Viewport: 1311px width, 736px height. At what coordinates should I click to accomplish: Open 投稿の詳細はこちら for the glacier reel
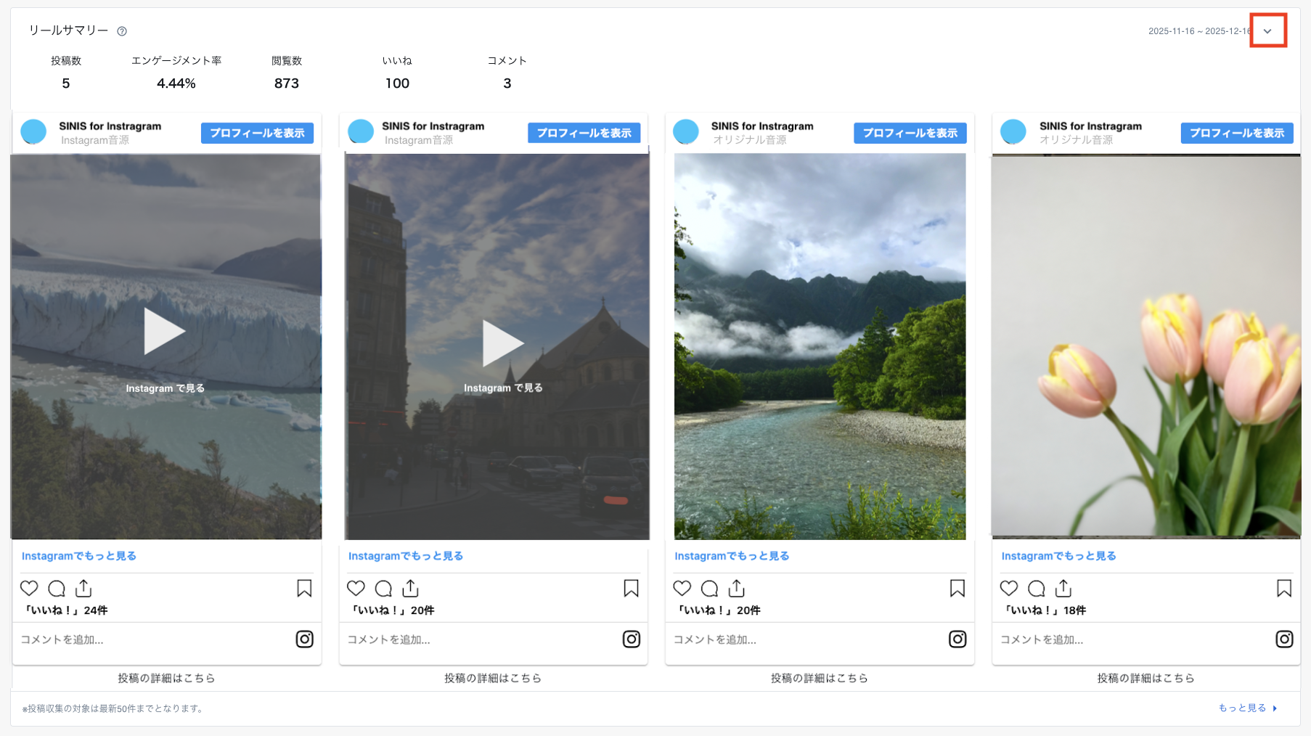click(166, 678)
